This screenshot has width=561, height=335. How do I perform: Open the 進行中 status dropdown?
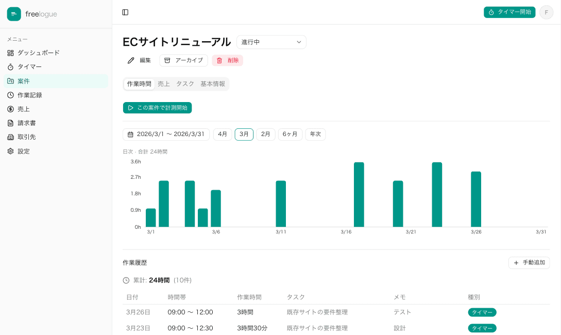[271, 42]
